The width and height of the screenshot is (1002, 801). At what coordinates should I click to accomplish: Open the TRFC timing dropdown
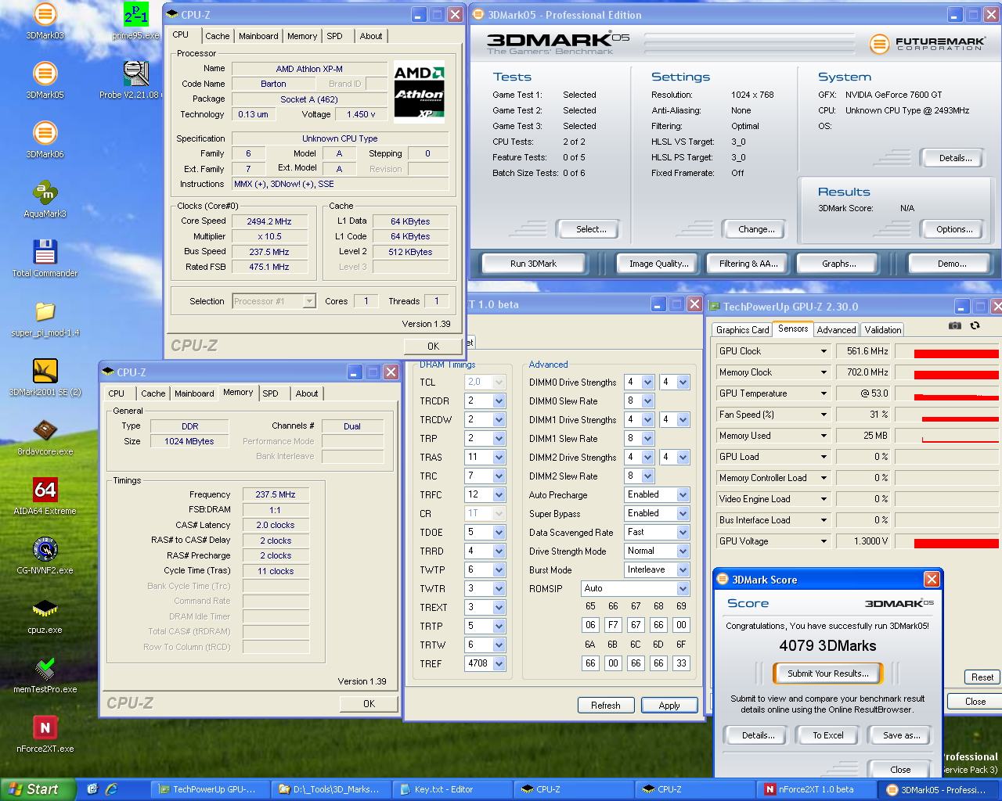[499, 495]
